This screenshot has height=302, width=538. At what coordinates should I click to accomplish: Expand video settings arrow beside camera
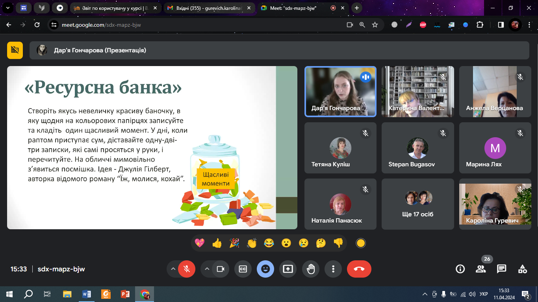(x=206, y=269)
